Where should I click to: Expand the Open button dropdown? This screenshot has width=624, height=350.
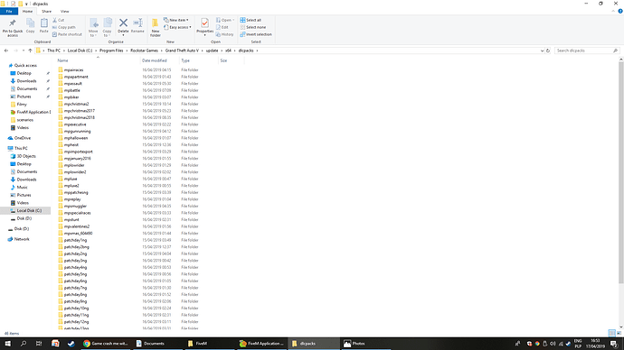(233, 20)
